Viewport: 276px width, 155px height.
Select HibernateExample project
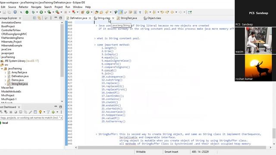point(12,46)
